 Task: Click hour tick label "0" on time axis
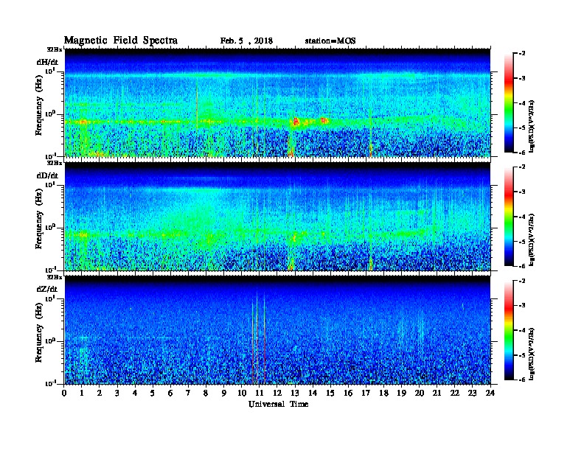(x=64, y=393)
